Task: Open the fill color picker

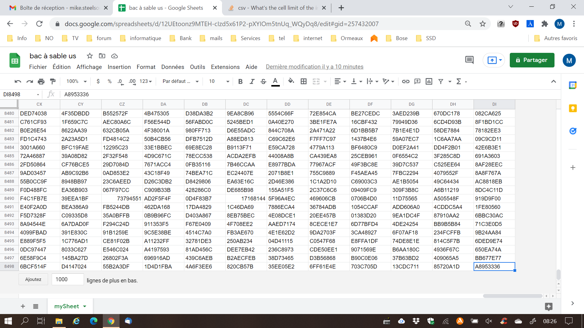Action: 291,81
